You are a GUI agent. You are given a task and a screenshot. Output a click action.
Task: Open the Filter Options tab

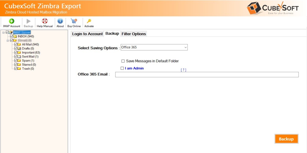[134, 34]
